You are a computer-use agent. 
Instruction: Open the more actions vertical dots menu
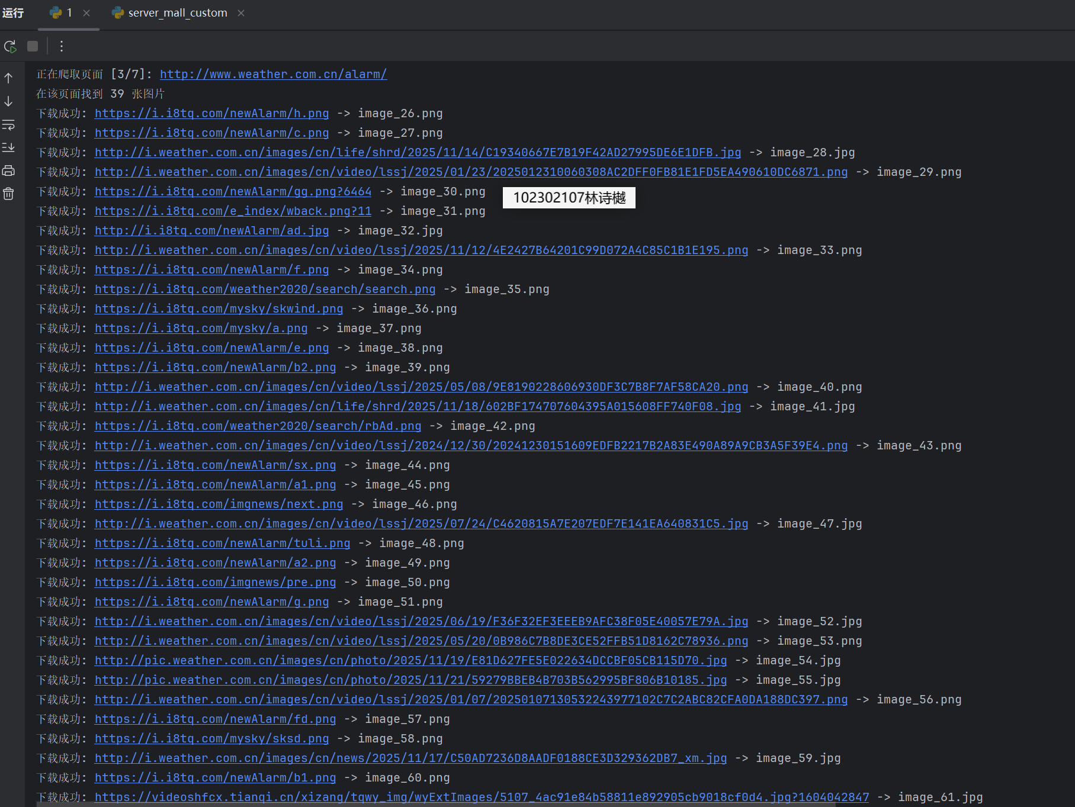click(62, 46)
